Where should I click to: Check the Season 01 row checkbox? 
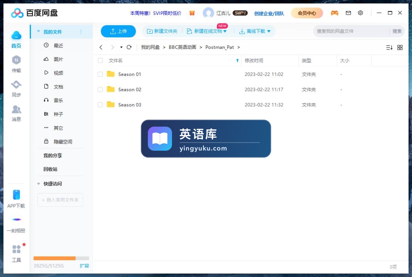pos(100,74)
